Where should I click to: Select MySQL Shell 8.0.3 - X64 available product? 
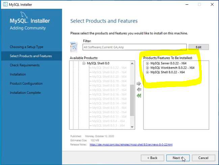click(x=108, y=126)
